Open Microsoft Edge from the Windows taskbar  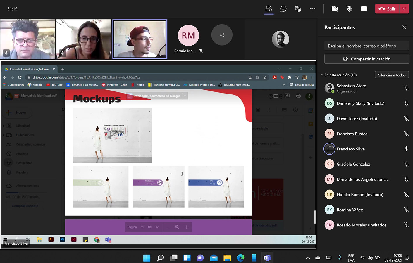point(240,258)
